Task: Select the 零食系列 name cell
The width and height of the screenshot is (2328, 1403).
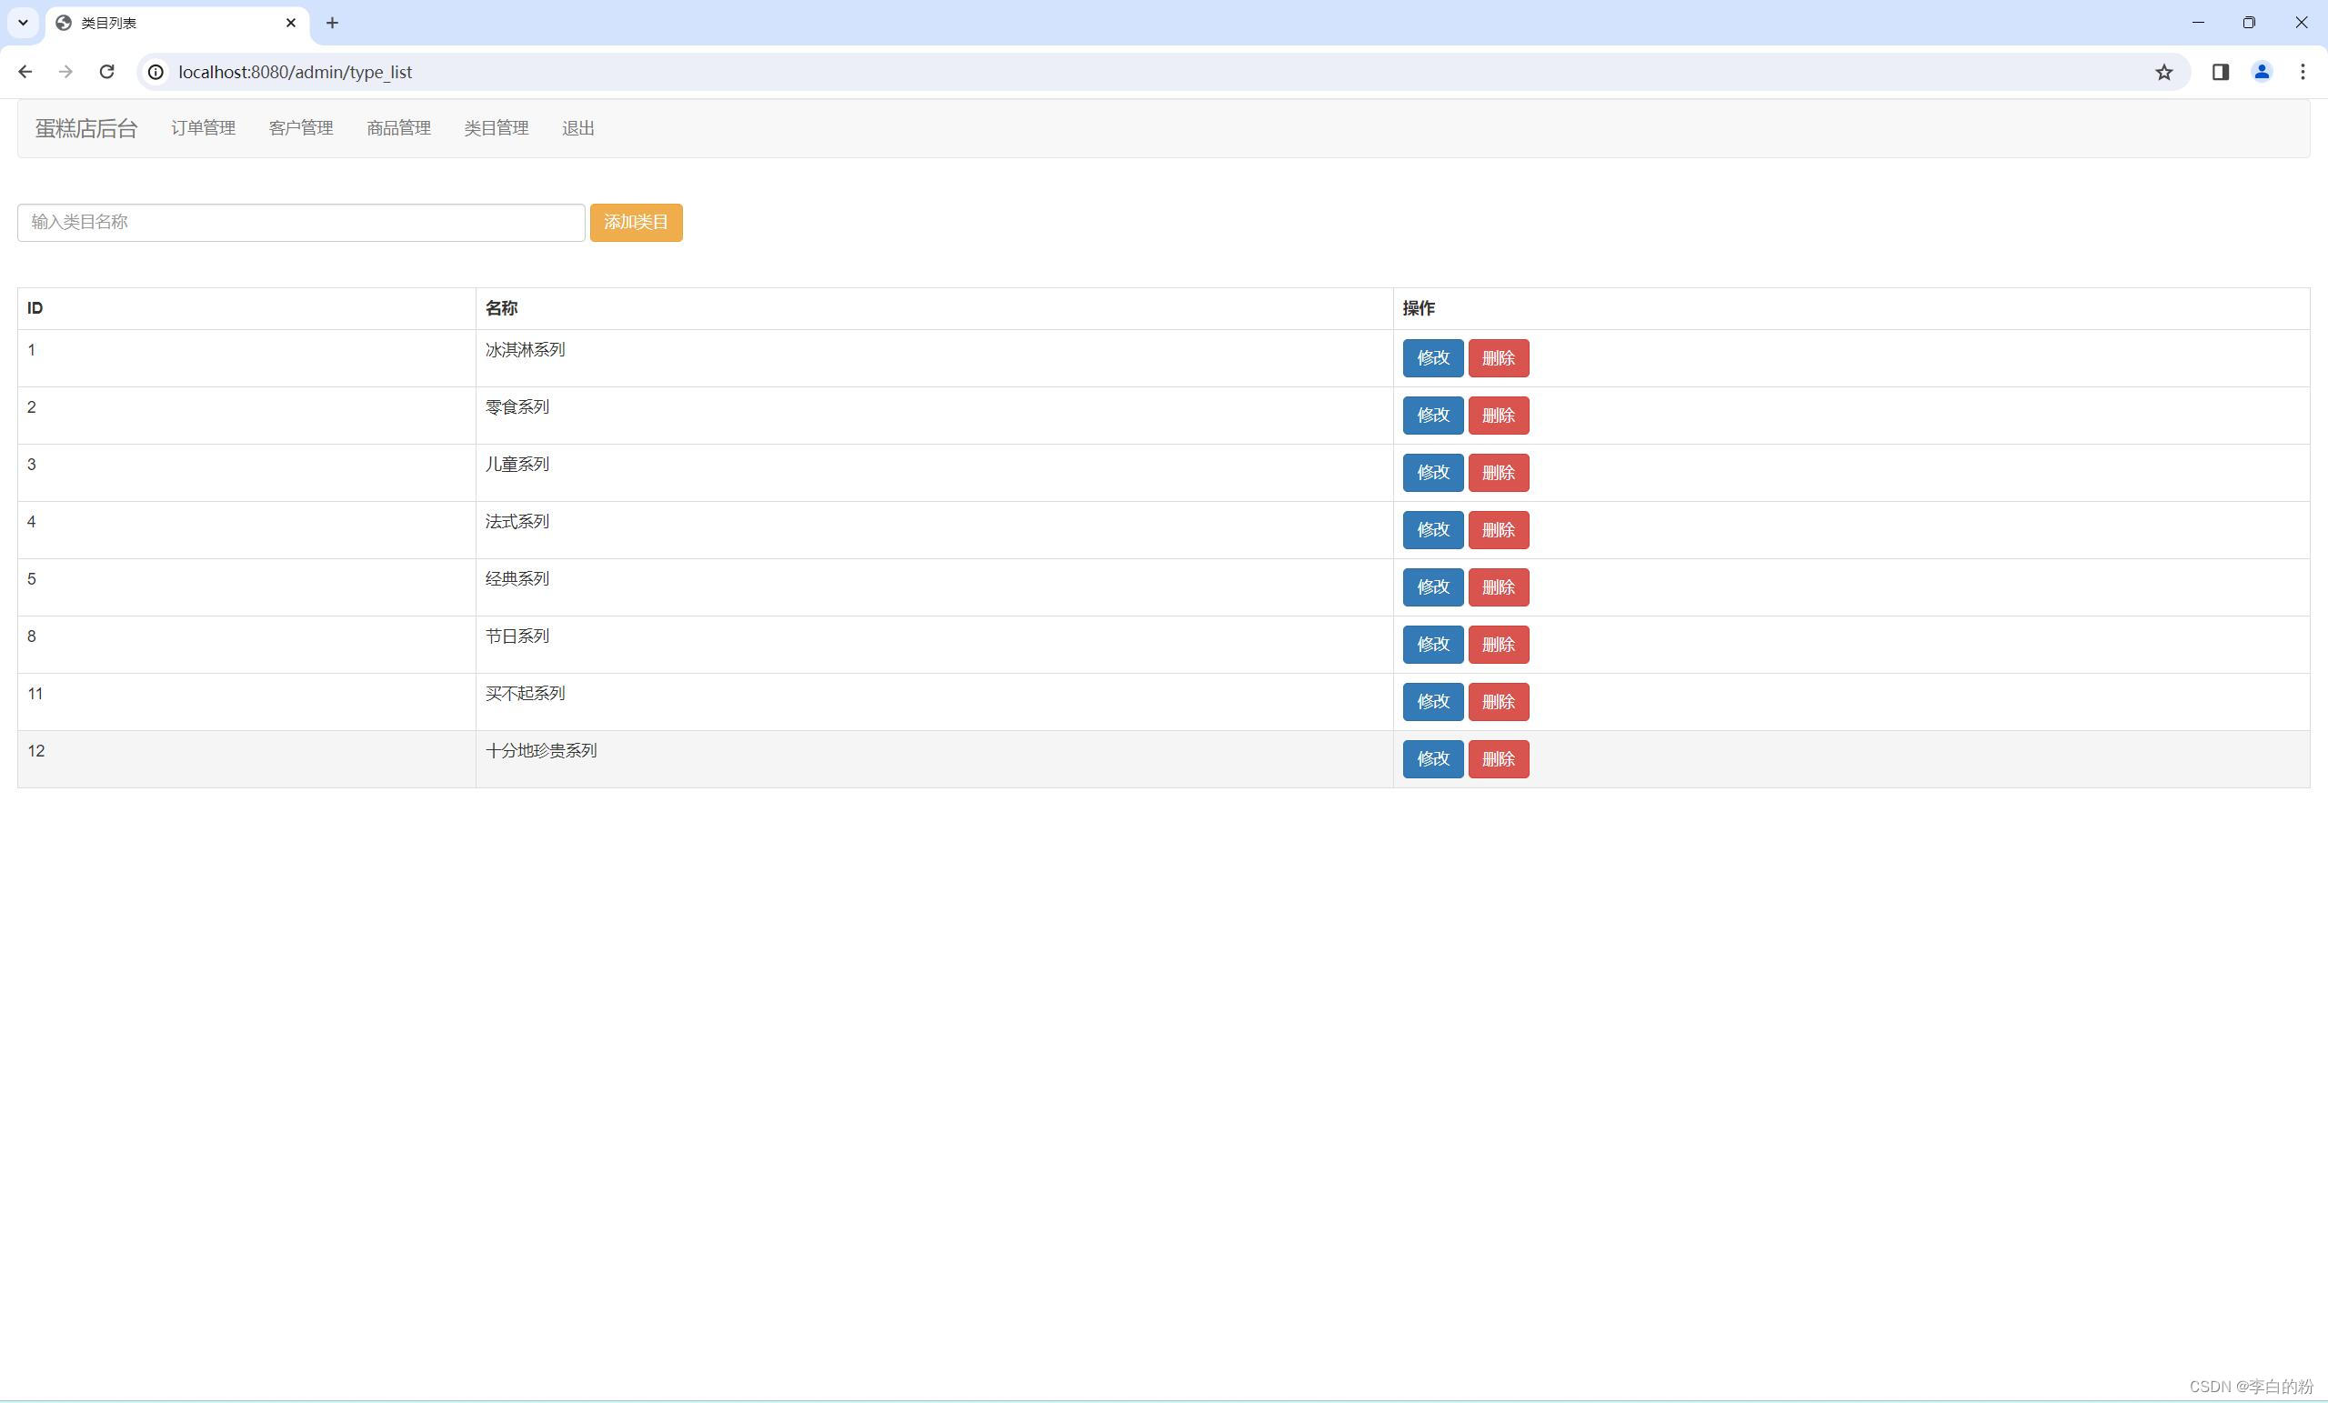Action: tap(935, 416)
